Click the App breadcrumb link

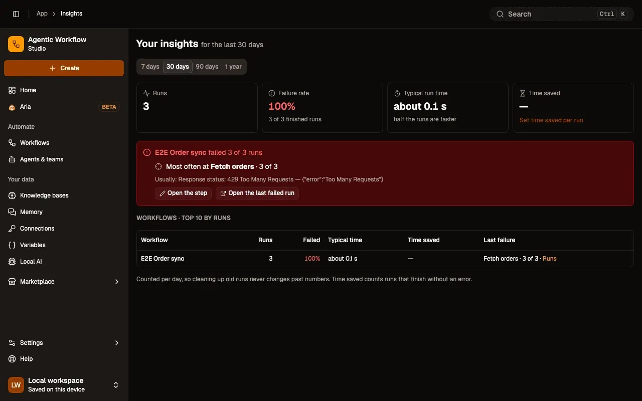42,14
